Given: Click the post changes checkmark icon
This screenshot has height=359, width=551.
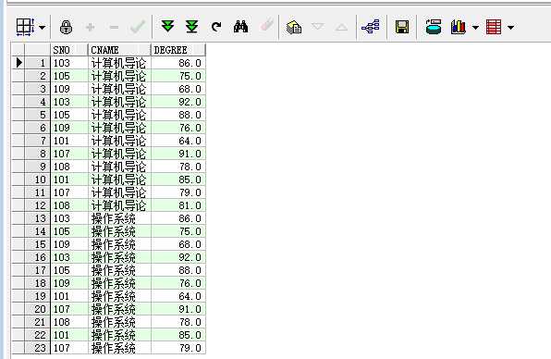Looking at the screenshot, I should (138, 27).
